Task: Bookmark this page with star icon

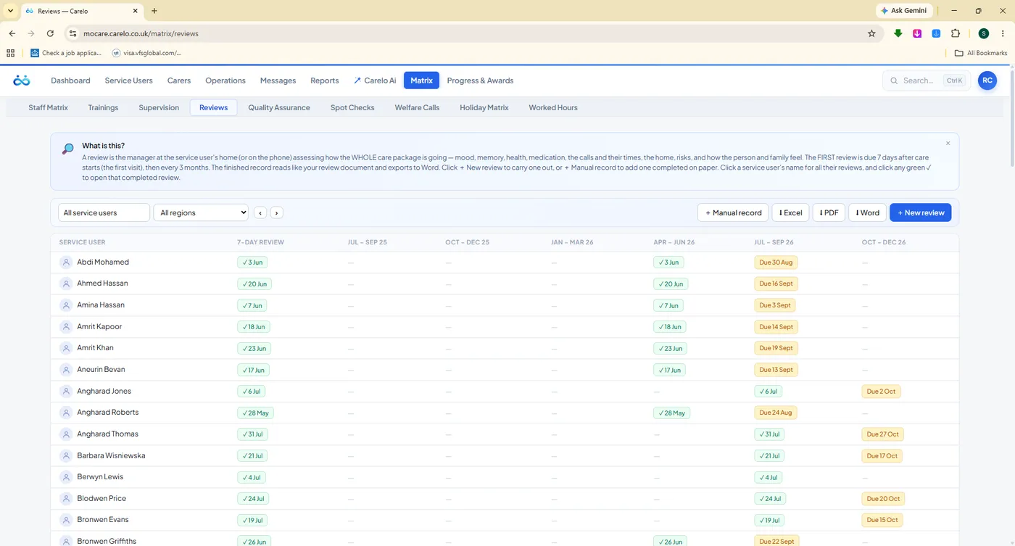Action: tap(871, 33)
